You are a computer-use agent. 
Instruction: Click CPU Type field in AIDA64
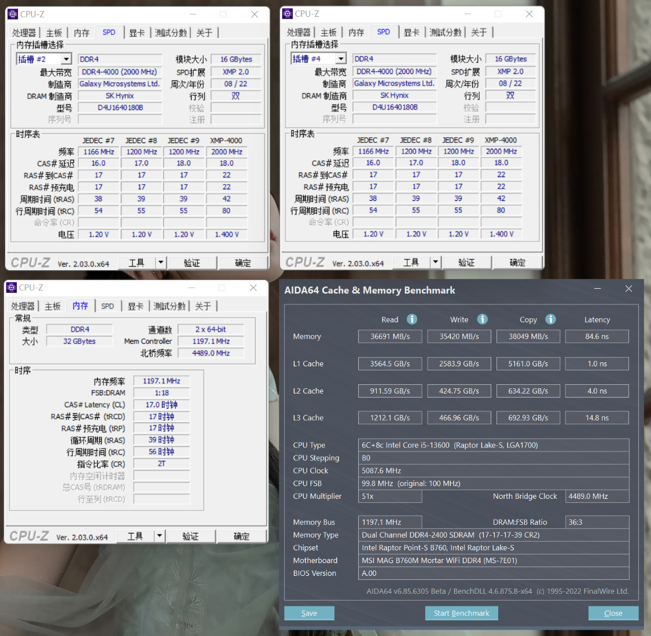pyautogui.click(x=494, y=445)
